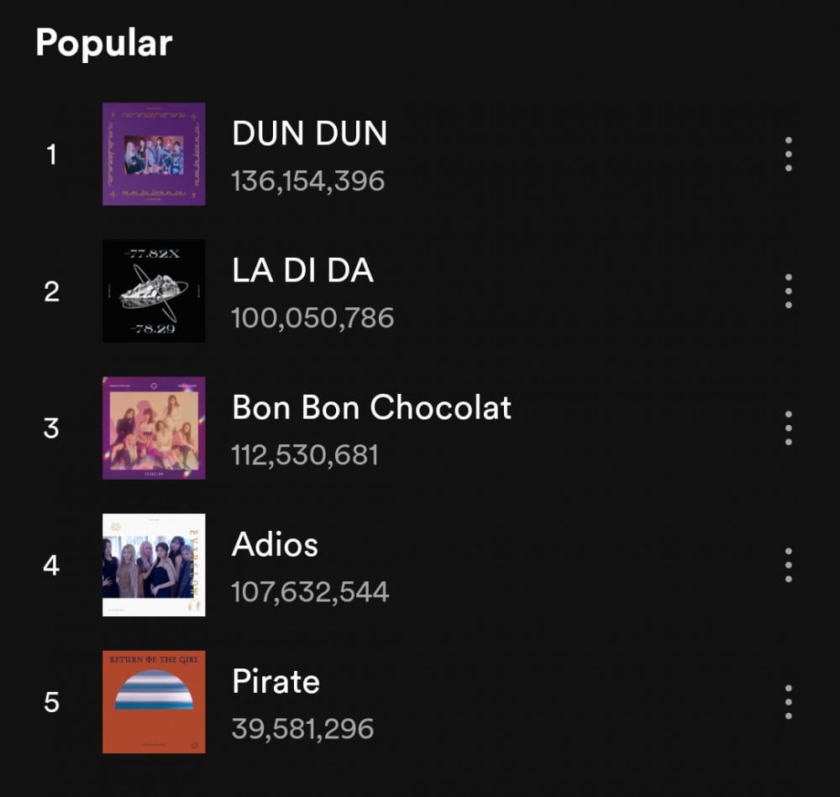The height and width of the screenshot is (797, 840).
Task: Open three-dot menu for Bon Bon Chocolat
Action: click(788, 428)
